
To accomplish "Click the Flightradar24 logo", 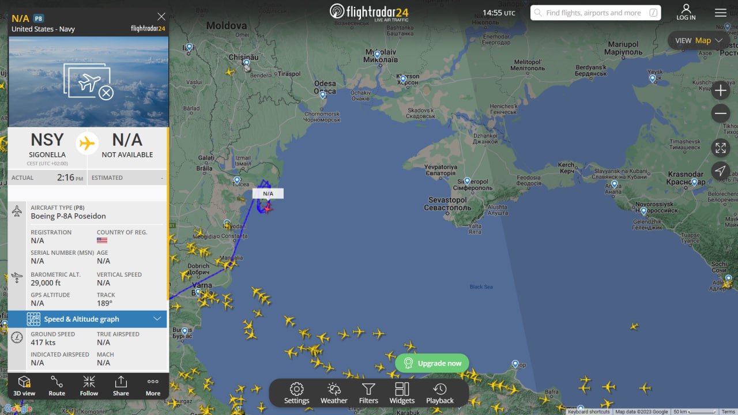I will pos(369,12).
